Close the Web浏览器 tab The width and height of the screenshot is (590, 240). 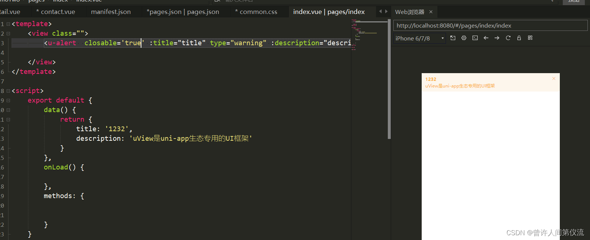coord(431,12)
